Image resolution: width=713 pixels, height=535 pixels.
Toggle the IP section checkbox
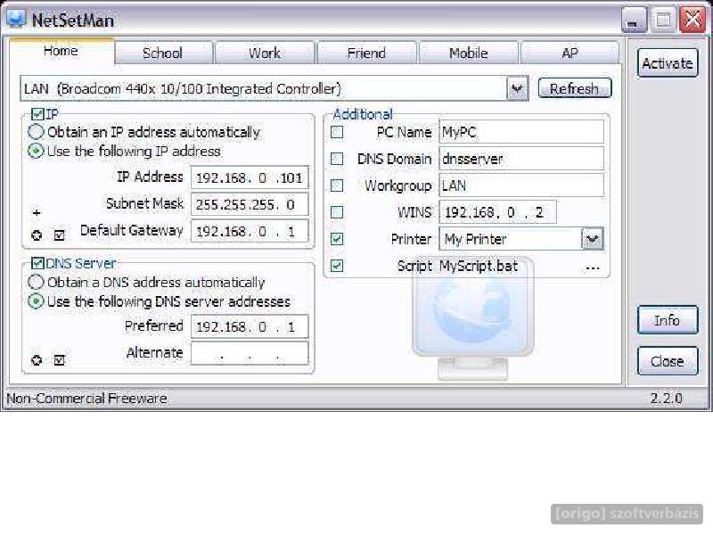pos(37,114)
